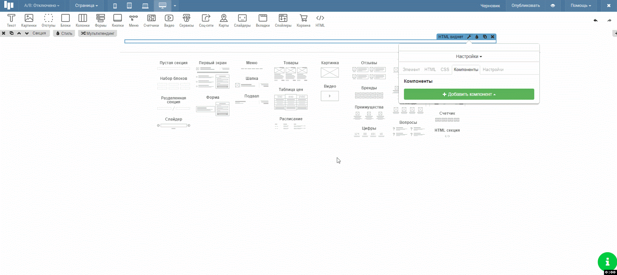
Task: Move section up with arrow
Action: pos(19,33)
